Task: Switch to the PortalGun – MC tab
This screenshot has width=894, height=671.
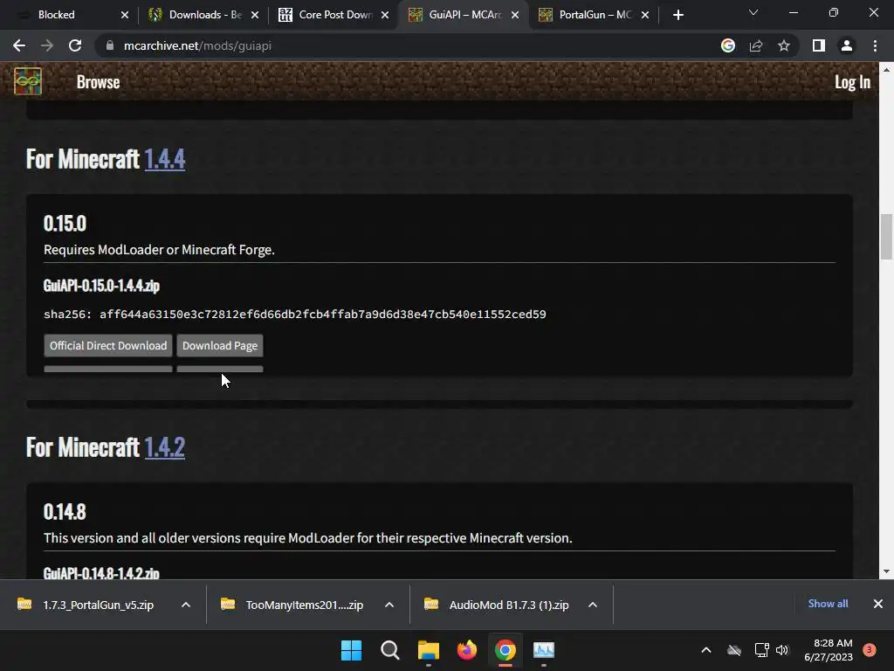Action: pyautogui.click(x=591, y=15)
